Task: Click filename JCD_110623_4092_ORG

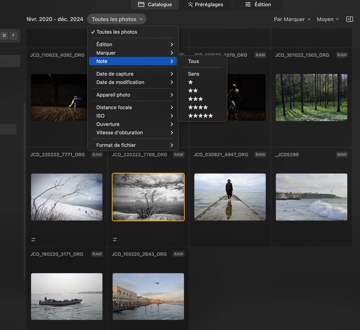Action: pos(57,55)
